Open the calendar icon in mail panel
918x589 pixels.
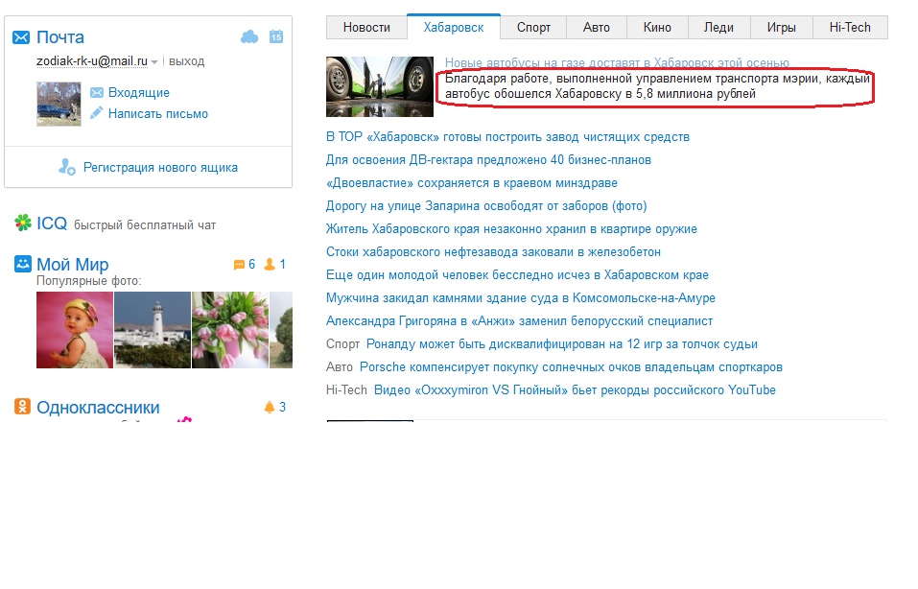tap(276, 36)
